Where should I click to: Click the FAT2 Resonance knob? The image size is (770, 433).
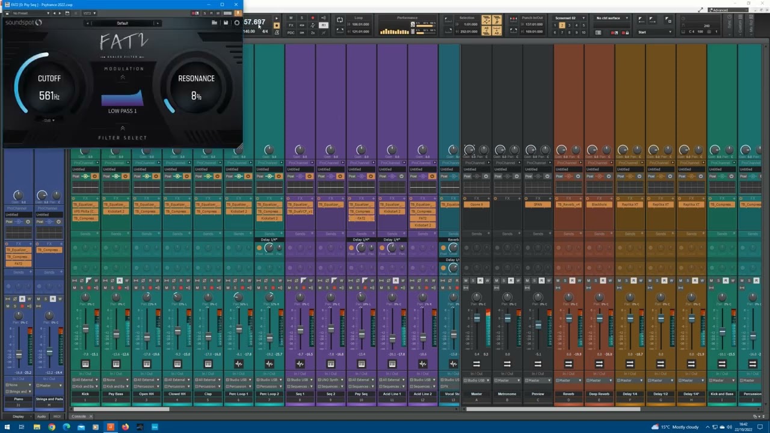tap(196, 85)
